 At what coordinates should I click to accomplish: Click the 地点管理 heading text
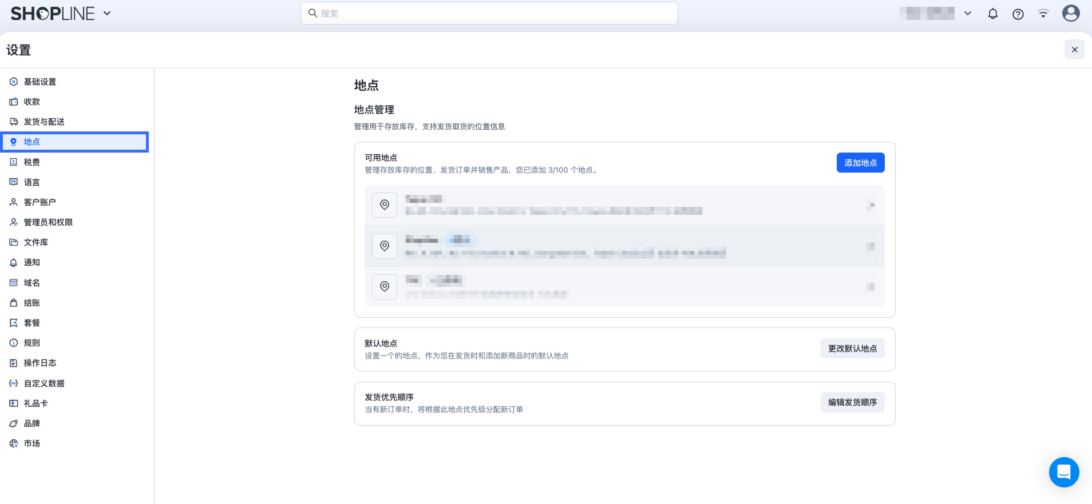374,110
